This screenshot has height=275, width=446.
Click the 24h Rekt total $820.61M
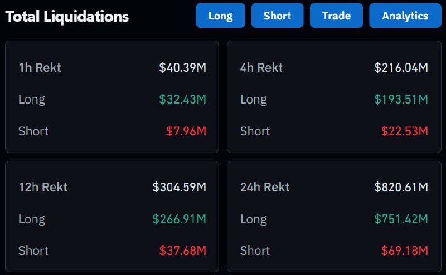point(401,187)
